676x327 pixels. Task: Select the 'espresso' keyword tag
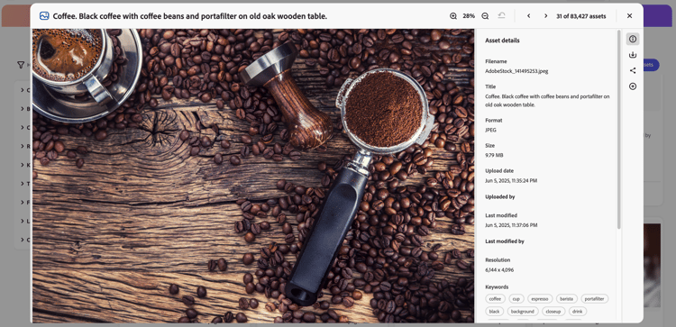[540, 298]
